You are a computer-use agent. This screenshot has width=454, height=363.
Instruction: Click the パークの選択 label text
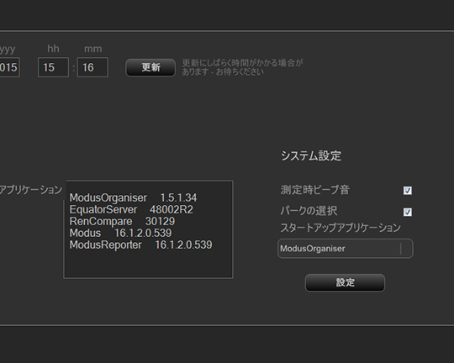coord(309,210)
